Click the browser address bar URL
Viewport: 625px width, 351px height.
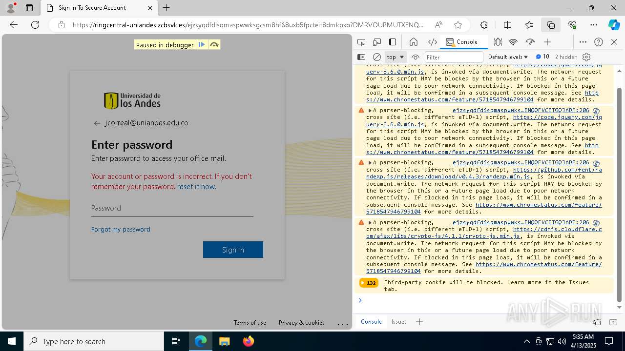coord(248,25)
